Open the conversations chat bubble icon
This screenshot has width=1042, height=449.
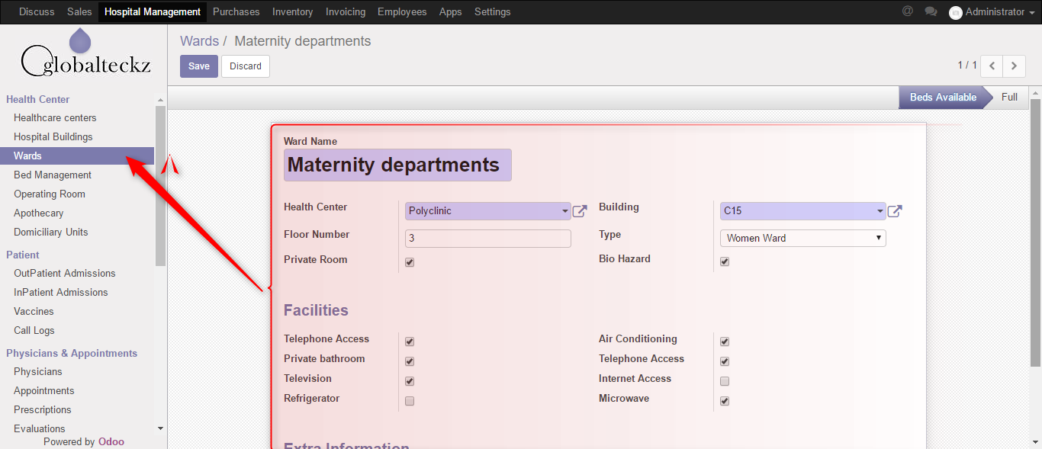point(931,11)
